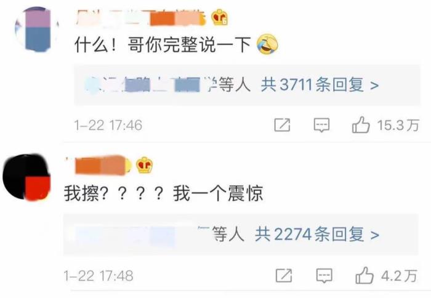Tap the 15.3万 like count

point(398,125)
